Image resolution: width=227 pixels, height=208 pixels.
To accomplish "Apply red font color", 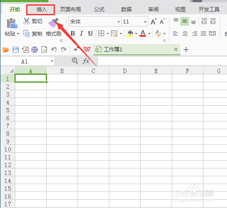I will point(143,33).
